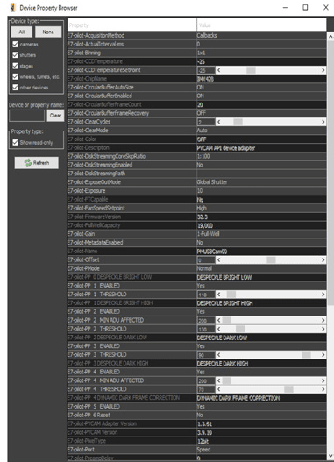
Task: Open the Binning 1x1 value dropdown
Action: [x=261, y=53]
